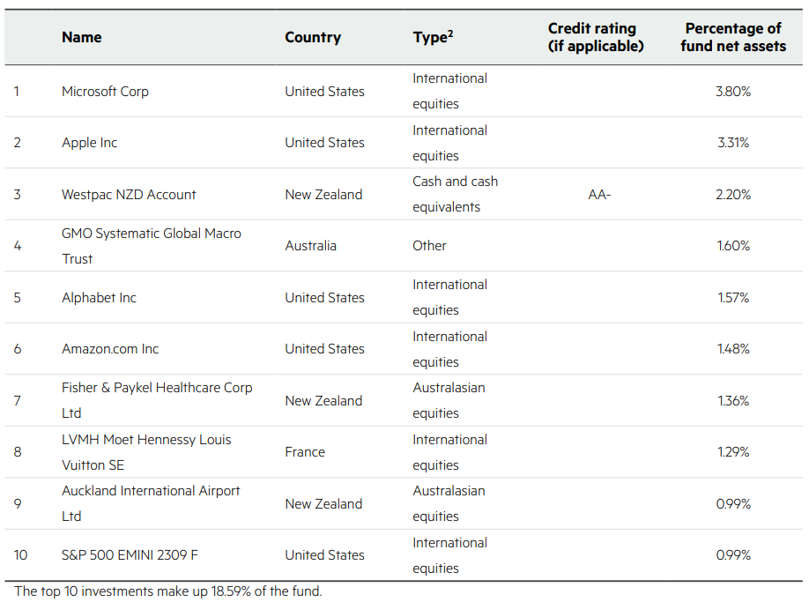The width and height of the screenshot is (809, 602).
Task: Select Fisher & Paykel Healthcare Corp Ltd
Action: click(156, 400)
